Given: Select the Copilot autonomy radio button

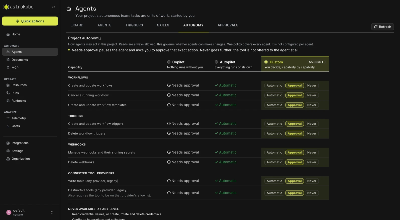Looking at the screenshot, I should (x=169, y=62).
